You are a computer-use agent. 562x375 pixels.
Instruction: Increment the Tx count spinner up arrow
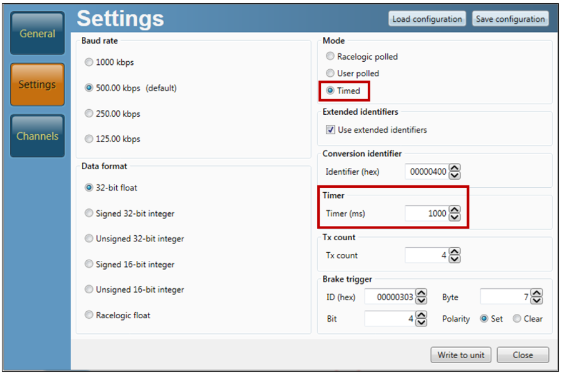[x=455, y=251]
